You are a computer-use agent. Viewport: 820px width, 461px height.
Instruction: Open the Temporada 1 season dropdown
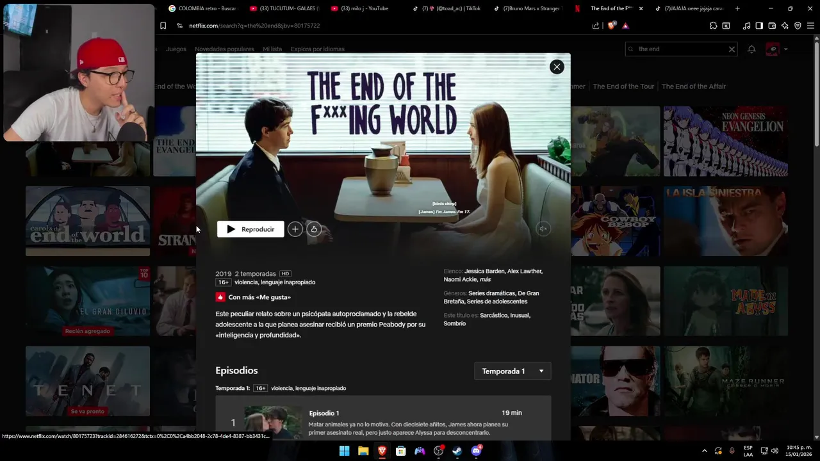tap(512, 371)
